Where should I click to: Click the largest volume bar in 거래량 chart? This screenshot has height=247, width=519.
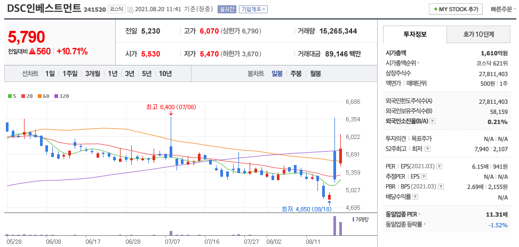click(x=334, y=226)
